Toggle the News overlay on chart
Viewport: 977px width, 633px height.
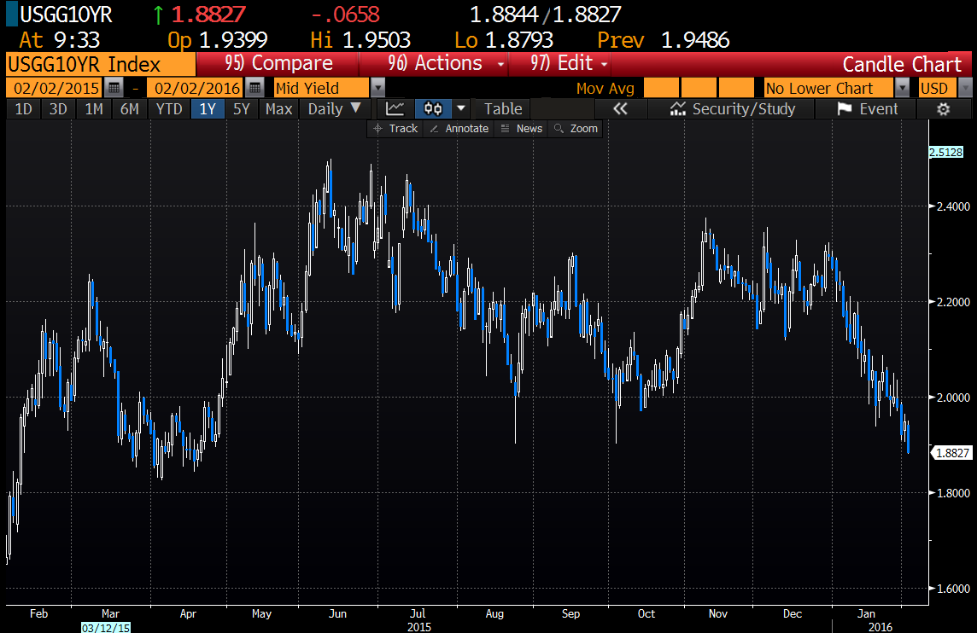[521, 128]
